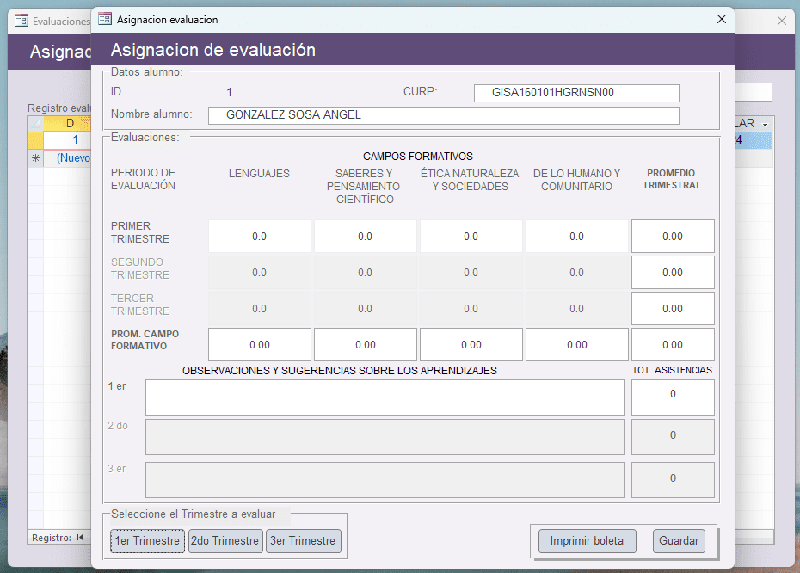Go to first record in the Registro navigator
Image resolution: width=800 pixels, height=573 pixels.
(80, 537)
